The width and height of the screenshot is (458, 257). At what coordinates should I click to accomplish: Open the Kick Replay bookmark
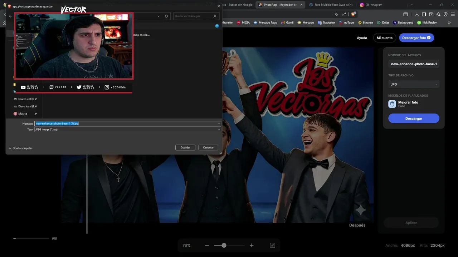point(427,22)
